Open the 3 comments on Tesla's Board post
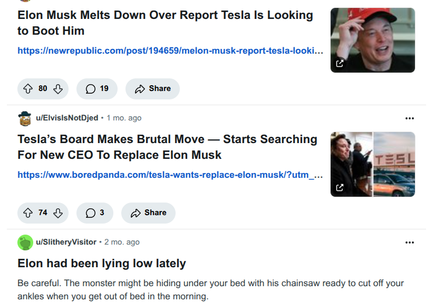 pos(95,213)
